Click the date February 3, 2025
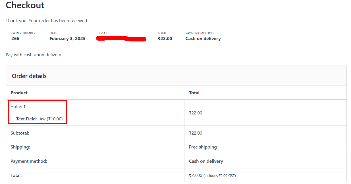This screenshot has height=184, width=351. point(67,39)
